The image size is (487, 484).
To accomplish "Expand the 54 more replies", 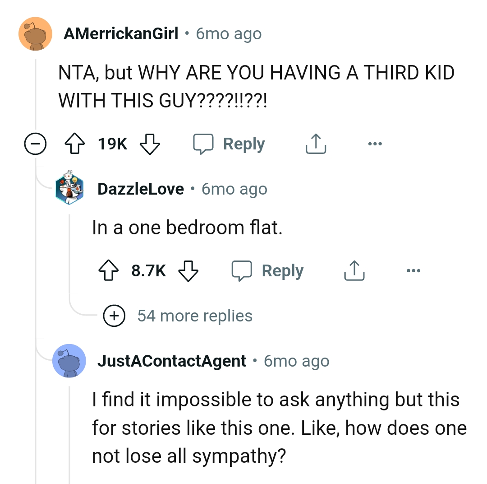I will [115, 316].
